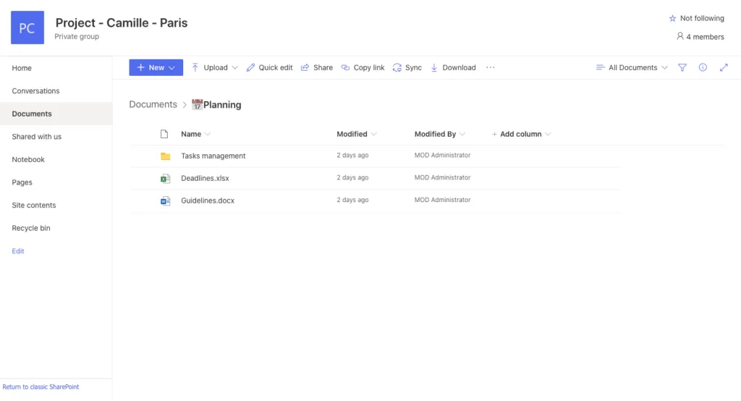The image size is (741, 401).
Task: Click the Download arrow icon
Action: tap(434, 67)
